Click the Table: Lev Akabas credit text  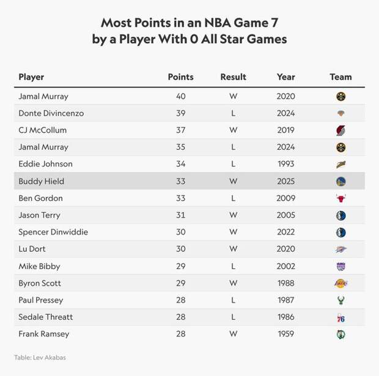tap(40, 358)
